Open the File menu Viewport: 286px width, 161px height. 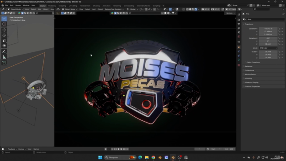pyautogui.click(x=7, y=5)
